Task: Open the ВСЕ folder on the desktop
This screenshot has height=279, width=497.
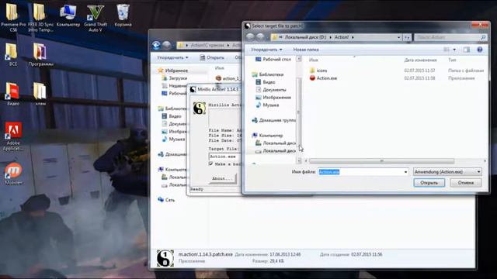Action: 12,54
